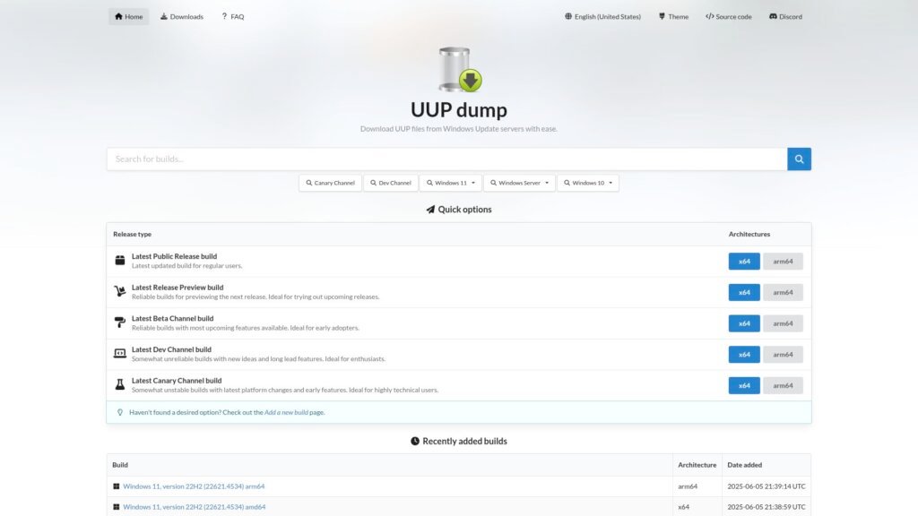Viewport: 918px width, 516px height.
Task: Open Windows 11 22H2 (22621.4534) arm64 build
Action: (194, 486)
